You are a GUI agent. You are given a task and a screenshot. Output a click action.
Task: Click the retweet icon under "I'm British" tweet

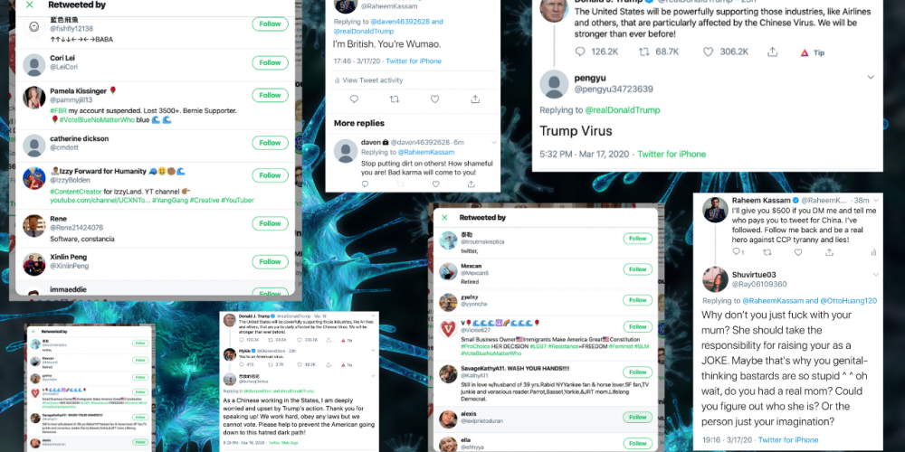pyautogui.click(x=395, y=99)
